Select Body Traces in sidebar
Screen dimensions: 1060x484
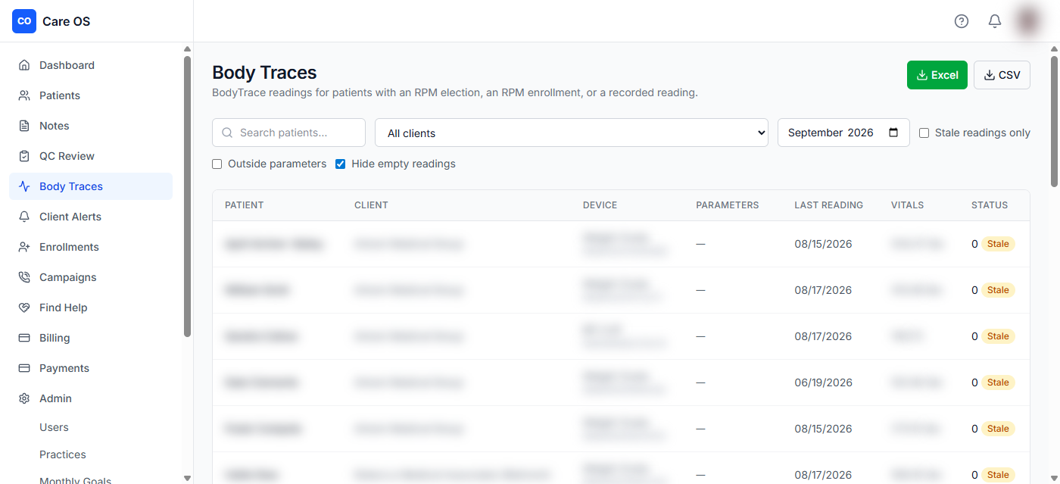pos(91,186)
